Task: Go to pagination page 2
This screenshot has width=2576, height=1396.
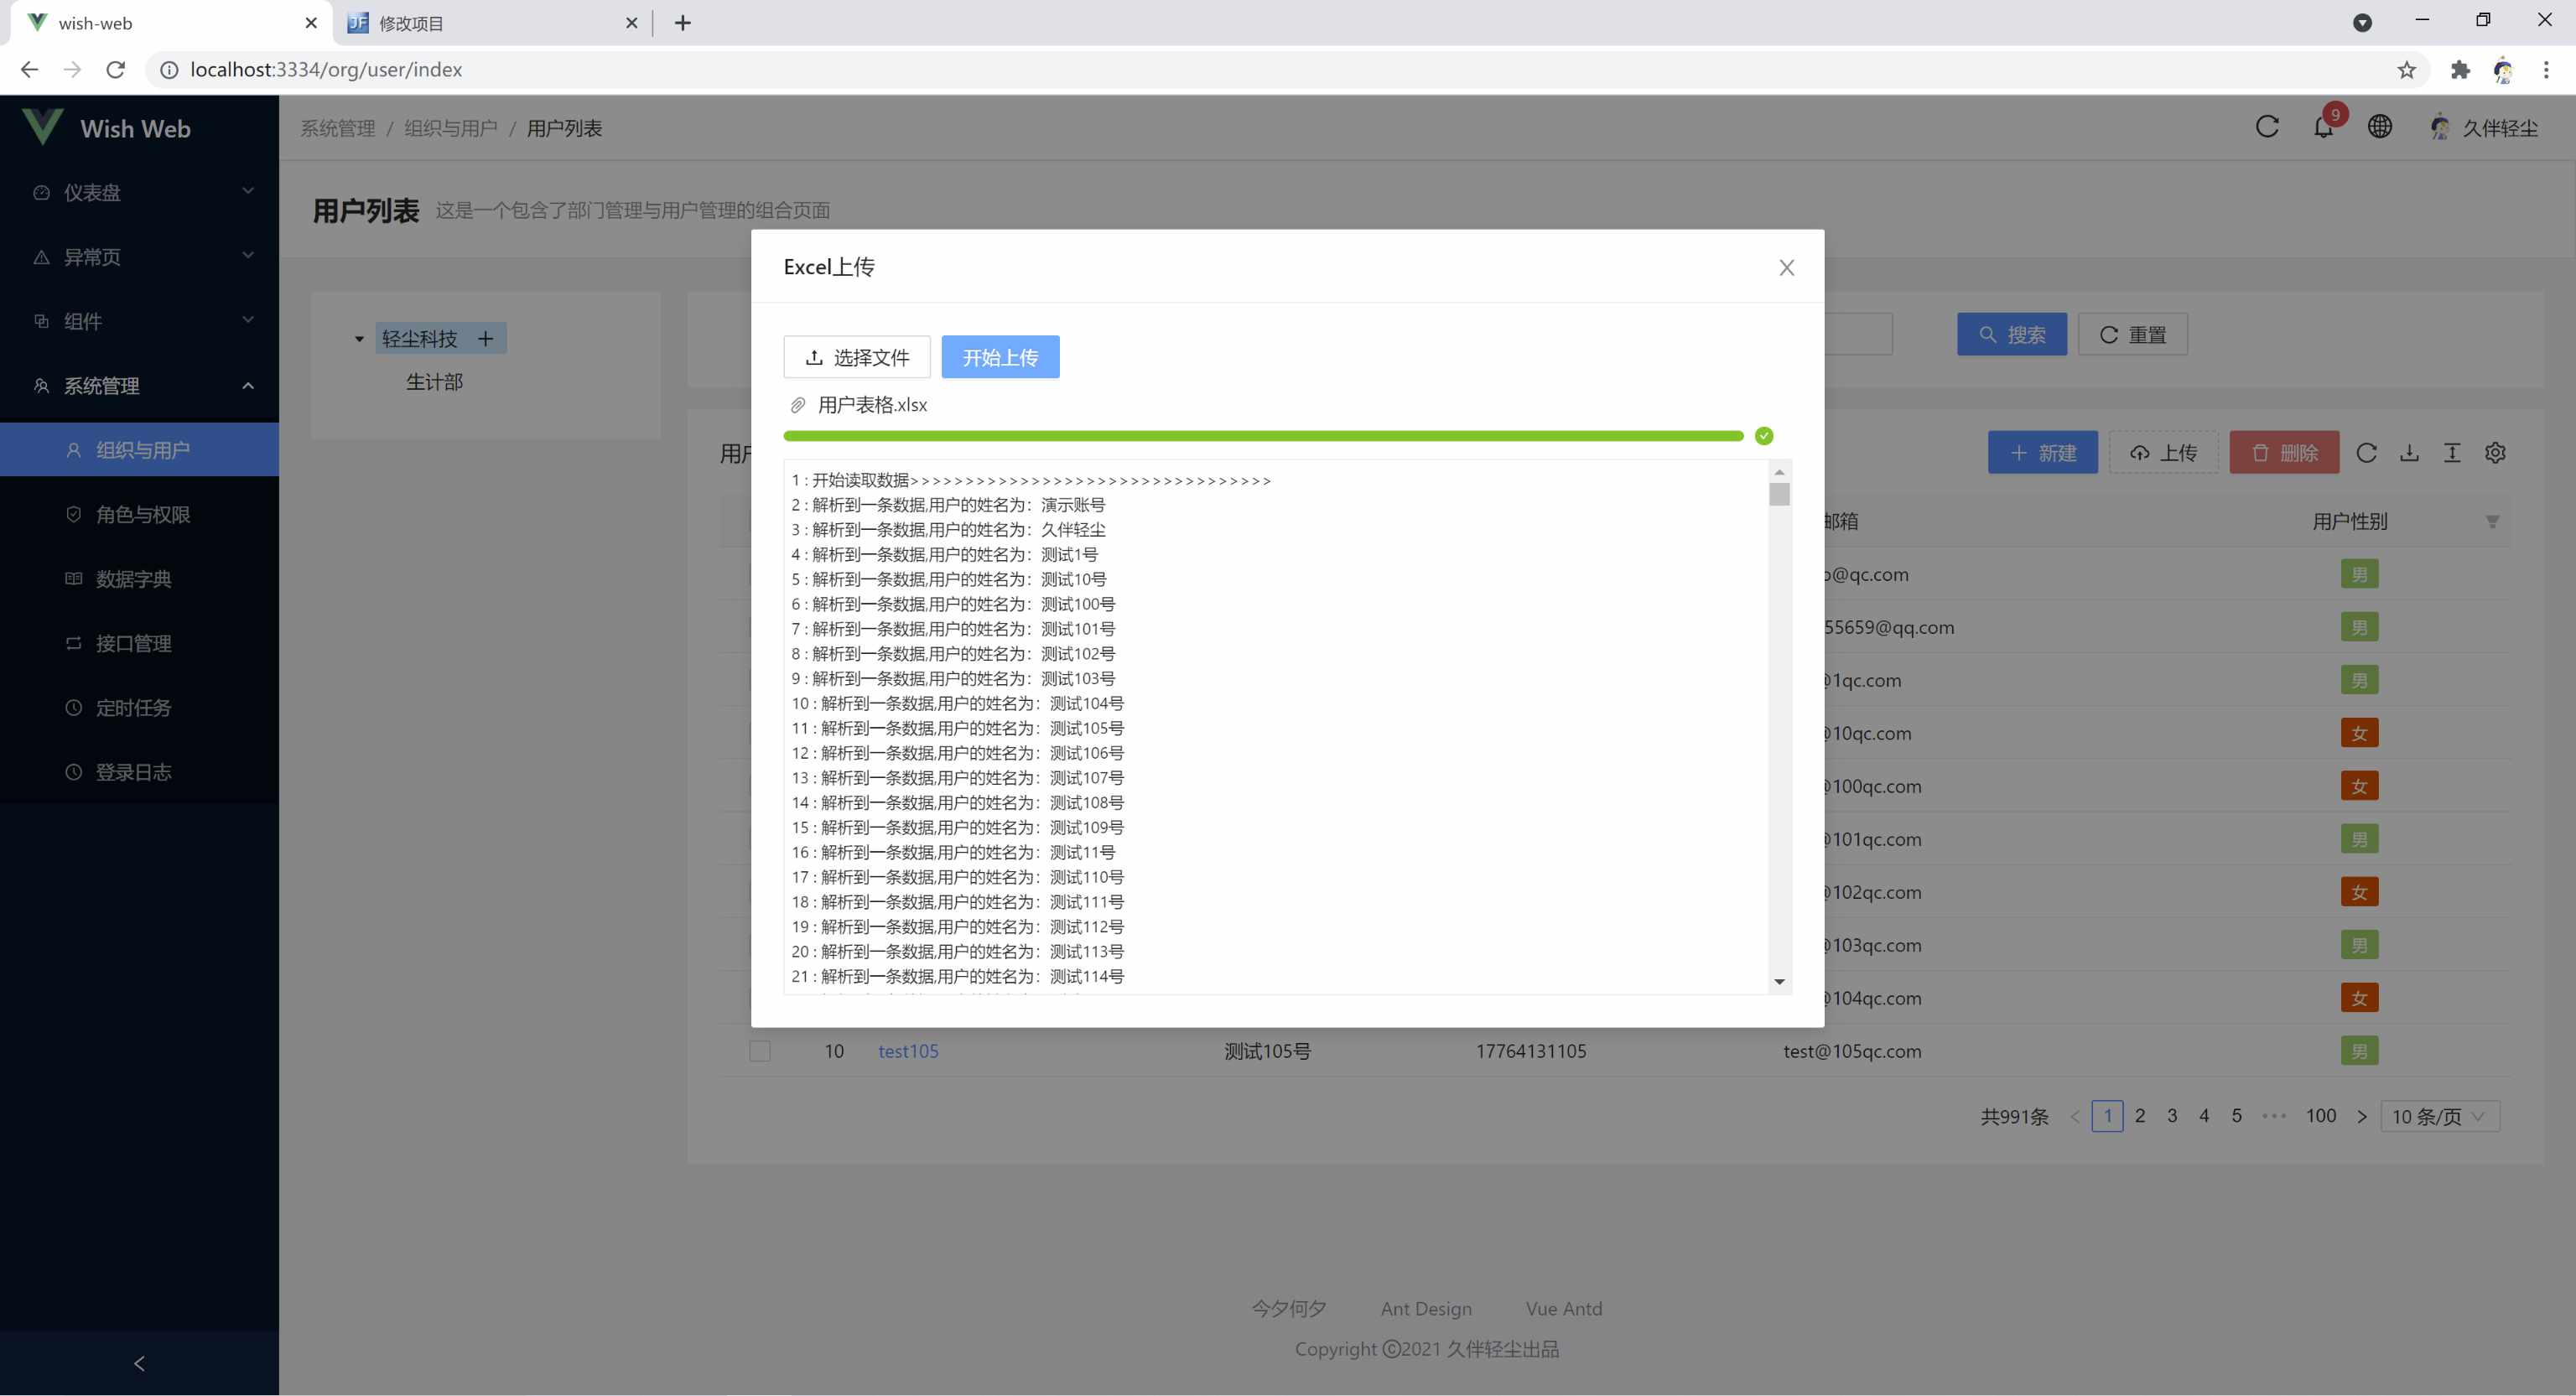Action: [2140, 1115]
